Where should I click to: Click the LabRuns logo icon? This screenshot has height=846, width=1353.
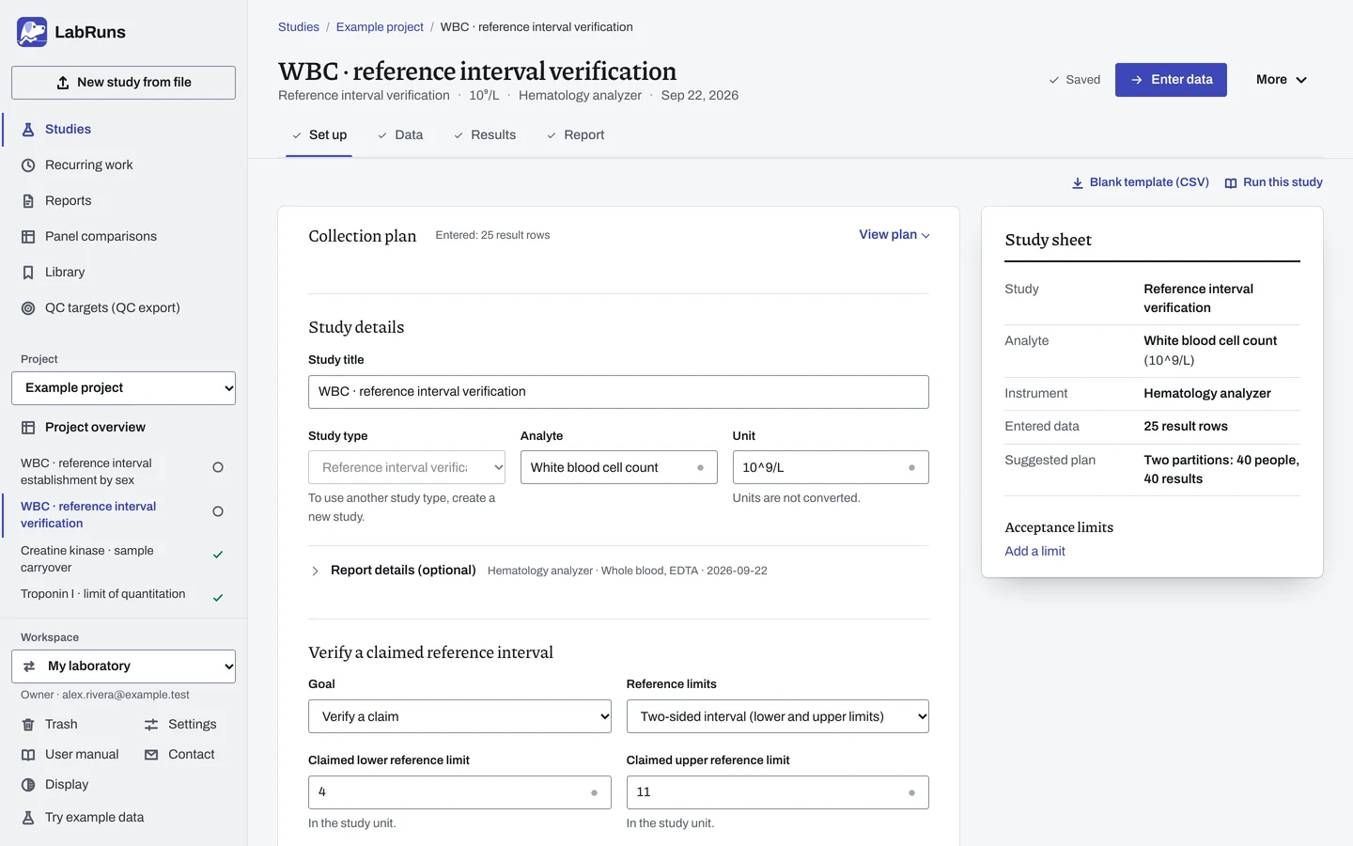click(x=32, y=32)
